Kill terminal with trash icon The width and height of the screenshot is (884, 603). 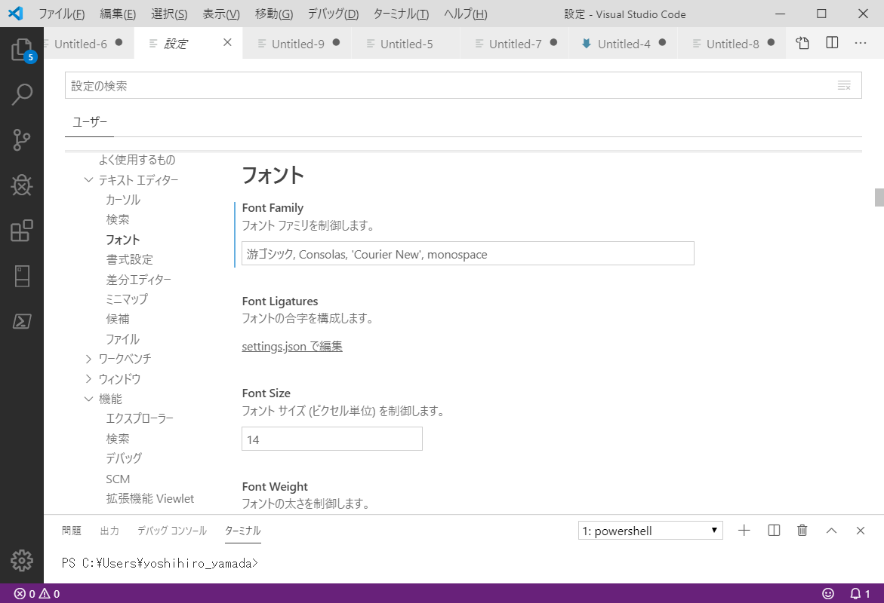(802, 531)
